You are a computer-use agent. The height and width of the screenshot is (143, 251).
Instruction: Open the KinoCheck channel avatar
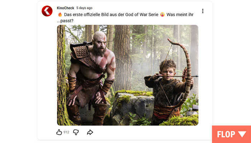[47, 11]
